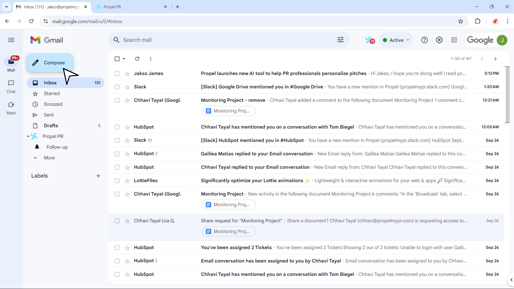Image resolution: width=514 pixels, height=289 pixels.
Task: Open the Google apps grid
Action: point(454,40)
